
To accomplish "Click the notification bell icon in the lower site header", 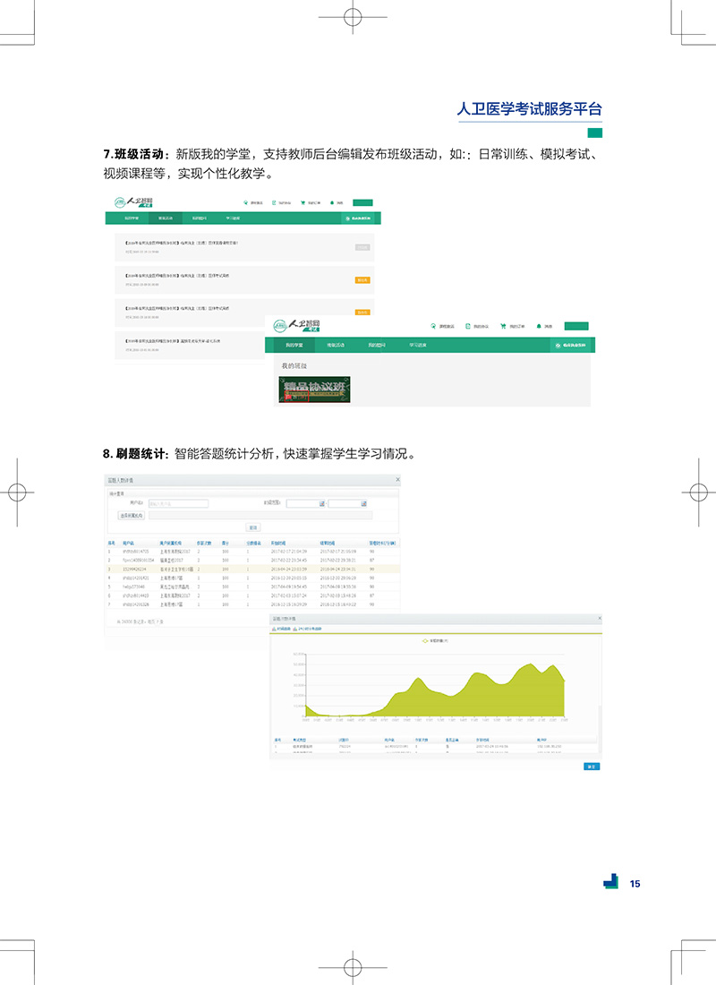I will (x=539, y=326).
